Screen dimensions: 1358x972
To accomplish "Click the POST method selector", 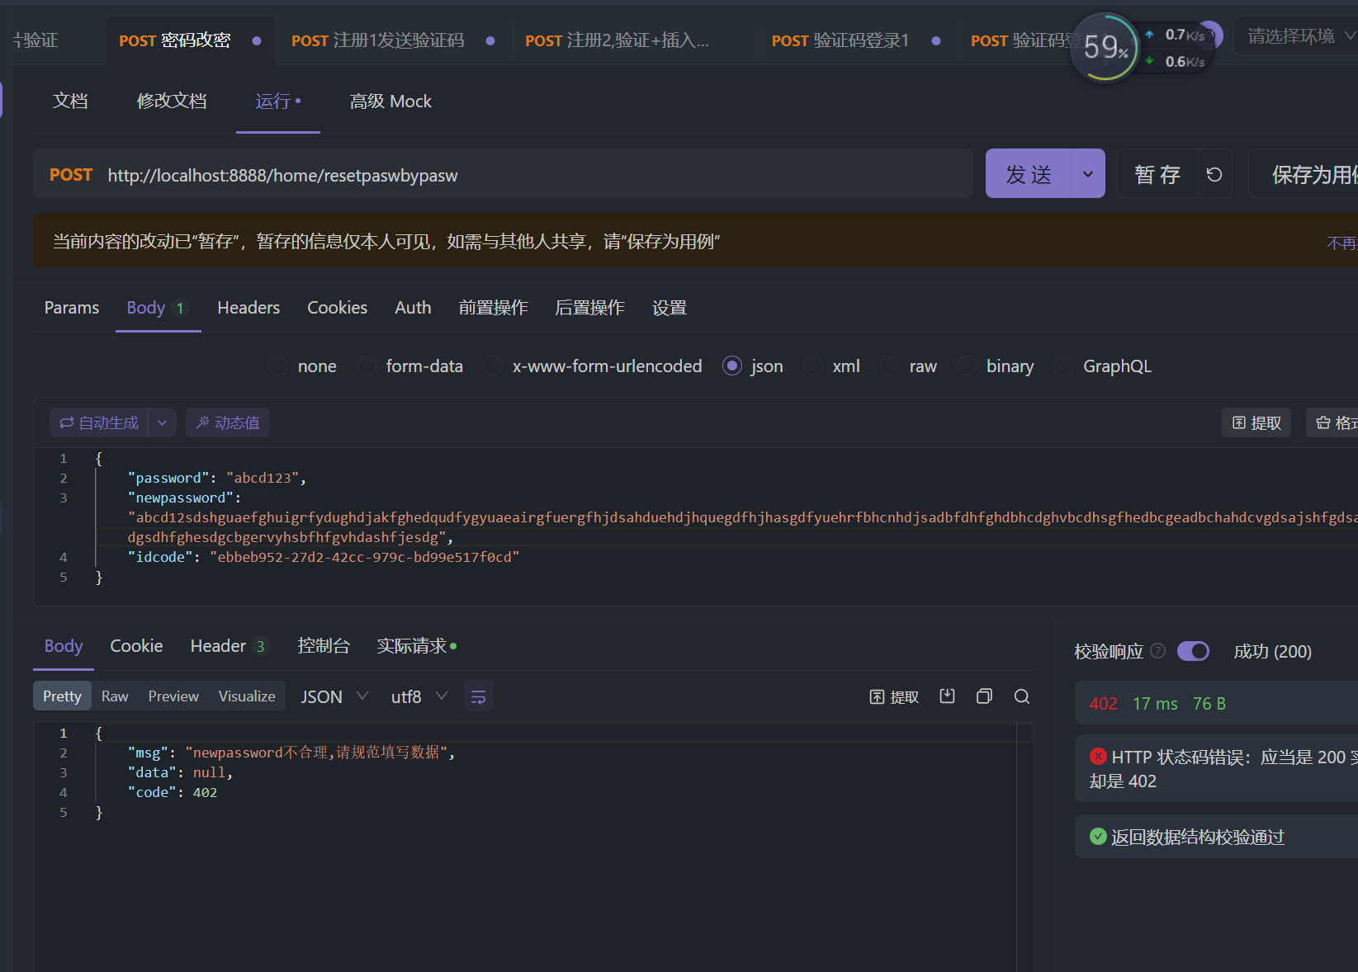I will click(71, 175).
